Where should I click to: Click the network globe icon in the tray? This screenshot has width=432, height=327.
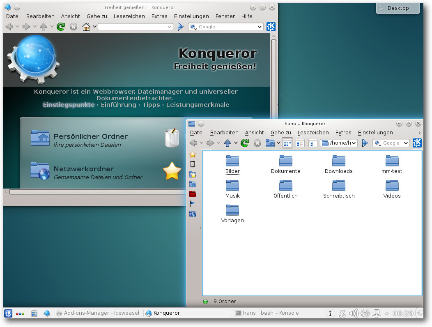(x=365, y=313)
